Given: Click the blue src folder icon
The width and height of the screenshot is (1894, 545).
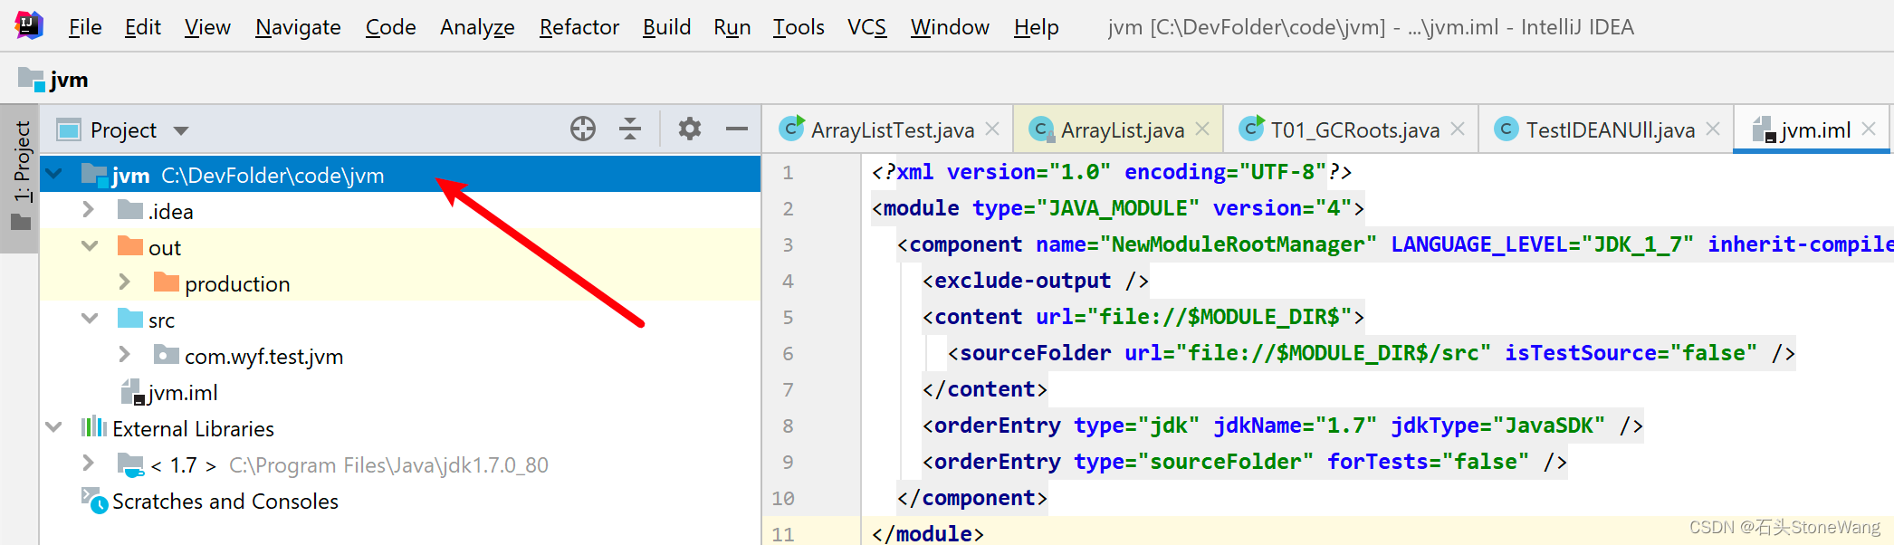Looking at the screenshot, I should [130, 319].
